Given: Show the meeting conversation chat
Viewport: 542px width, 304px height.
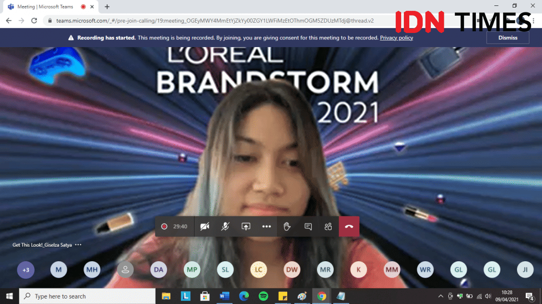Looking at the screenshot, I should click(x=308, y=227).
